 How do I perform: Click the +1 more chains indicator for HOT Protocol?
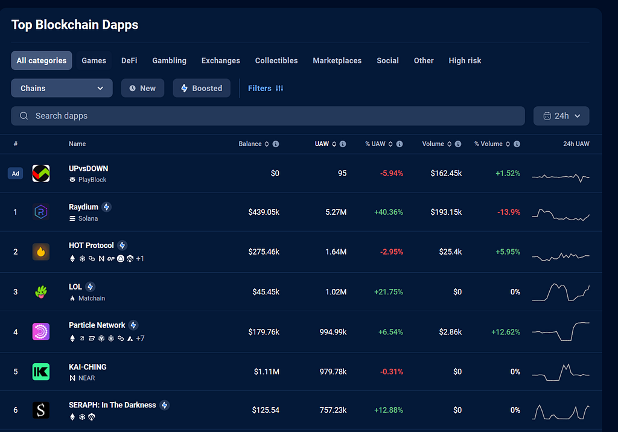pos(140,259)
